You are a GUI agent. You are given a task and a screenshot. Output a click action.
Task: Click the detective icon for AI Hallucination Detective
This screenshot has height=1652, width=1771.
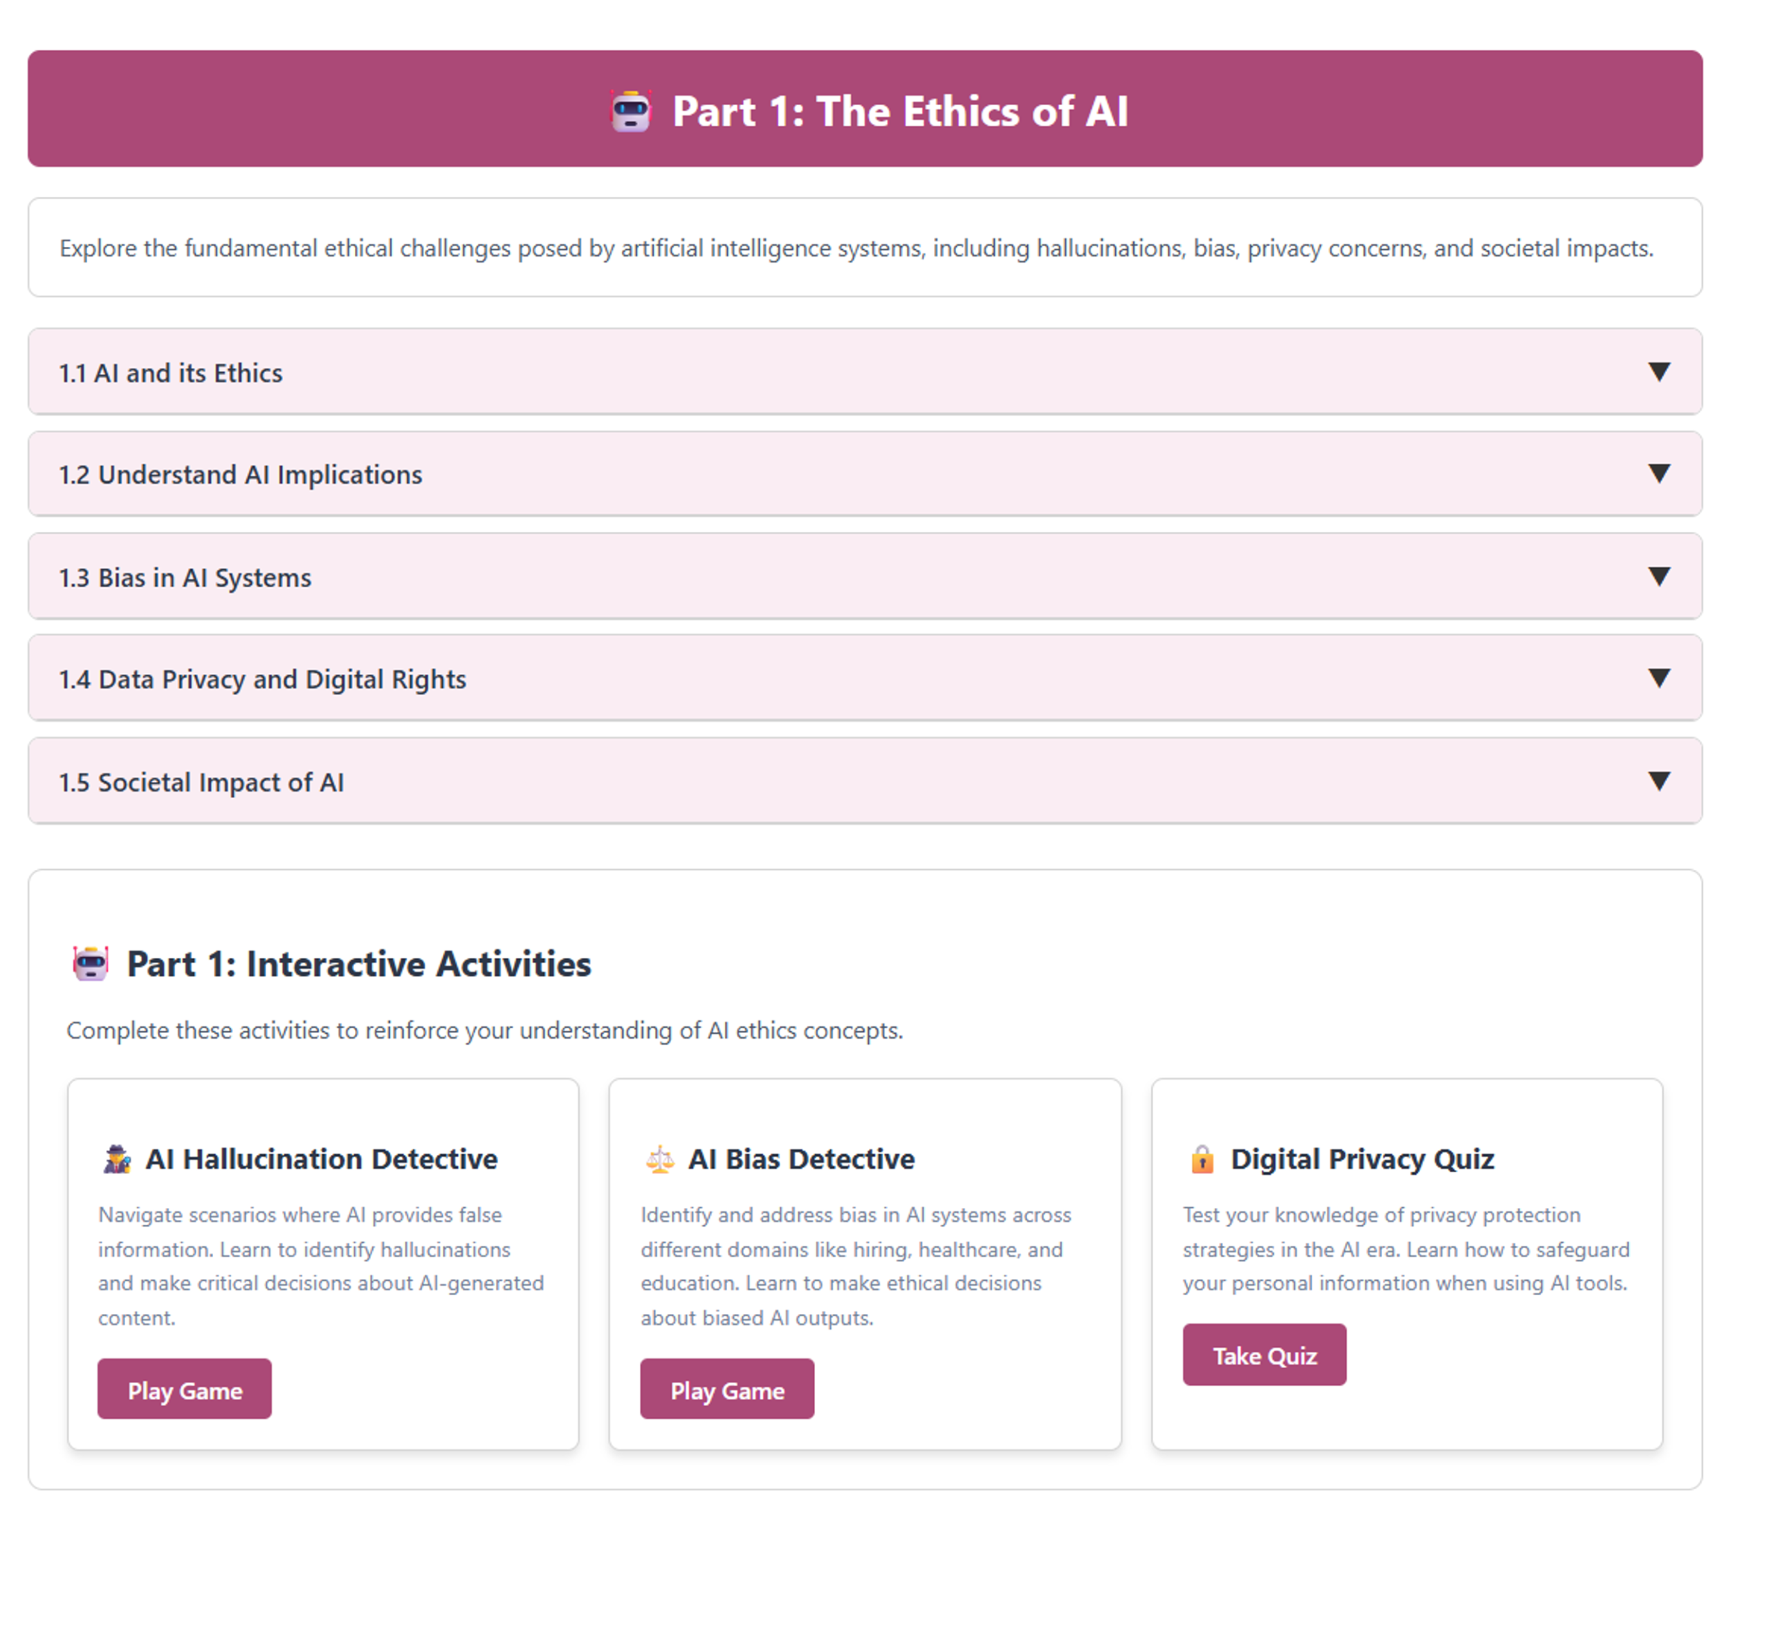[117, 1160]
